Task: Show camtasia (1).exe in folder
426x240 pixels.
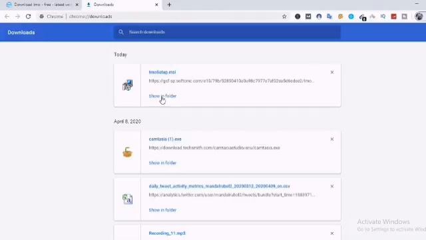Action: click(x=162, y=163)
